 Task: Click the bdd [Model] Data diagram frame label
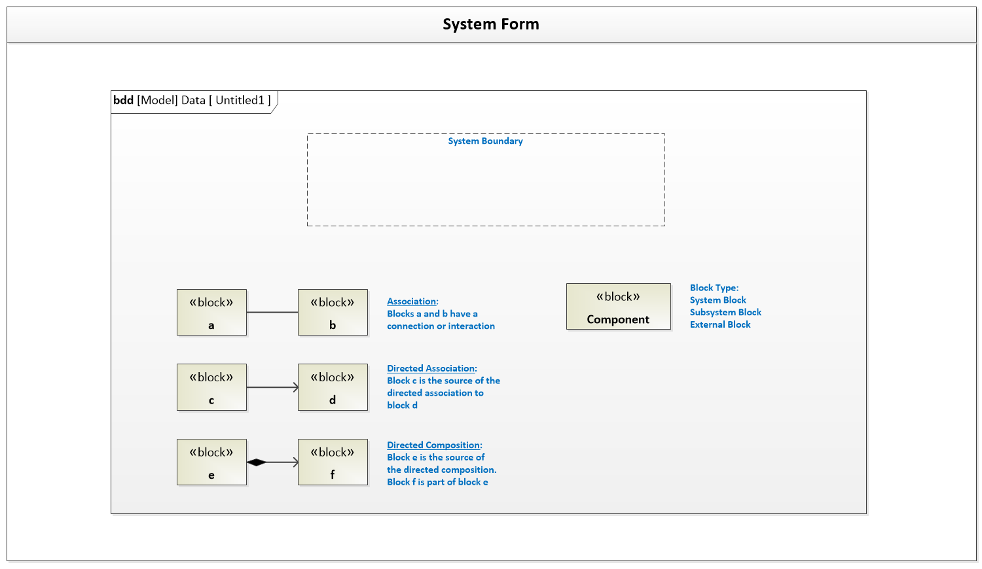click(192, 100)
